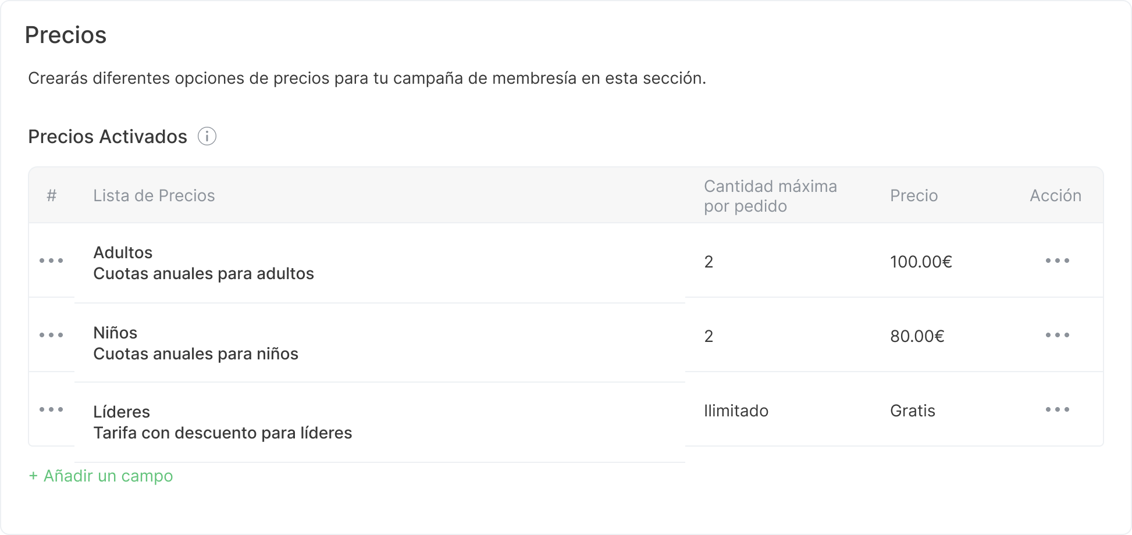Select the Acción column header
The height and width of the screenshot is (535, 1132).
click(1054, 195)
